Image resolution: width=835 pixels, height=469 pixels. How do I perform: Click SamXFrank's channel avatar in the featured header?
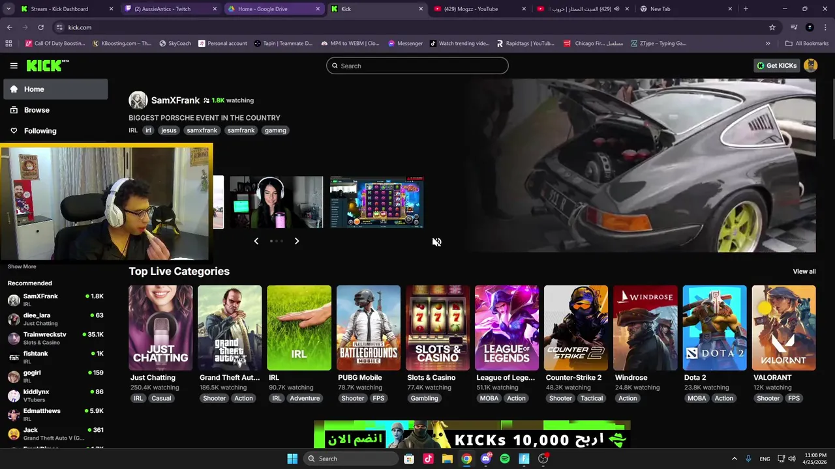click(x=138, y=100)
